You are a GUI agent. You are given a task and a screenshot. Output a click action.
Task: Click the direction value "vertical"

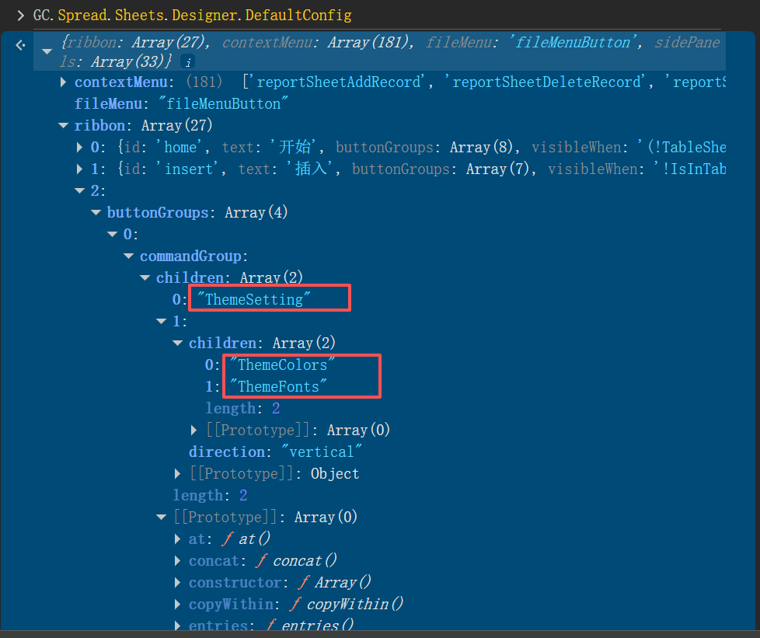click(x=322, y=451)
